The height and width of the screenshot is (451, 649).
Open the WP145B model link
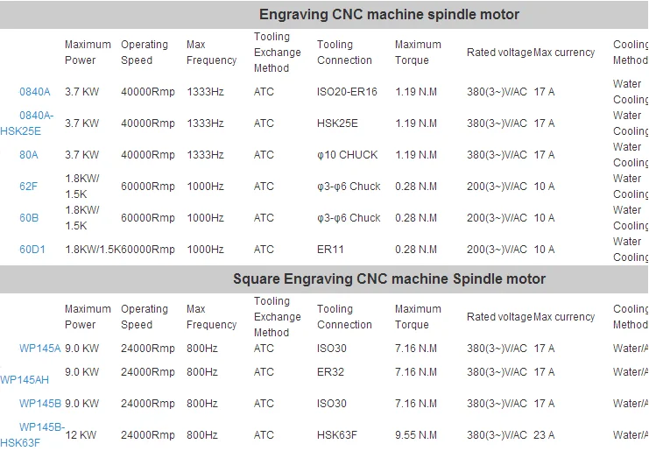click(x=40, y=404)
